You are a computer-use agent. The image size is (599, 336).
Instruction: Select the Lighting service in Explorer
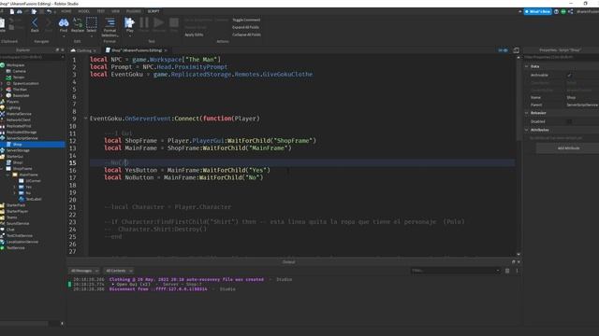pos(13,108)
